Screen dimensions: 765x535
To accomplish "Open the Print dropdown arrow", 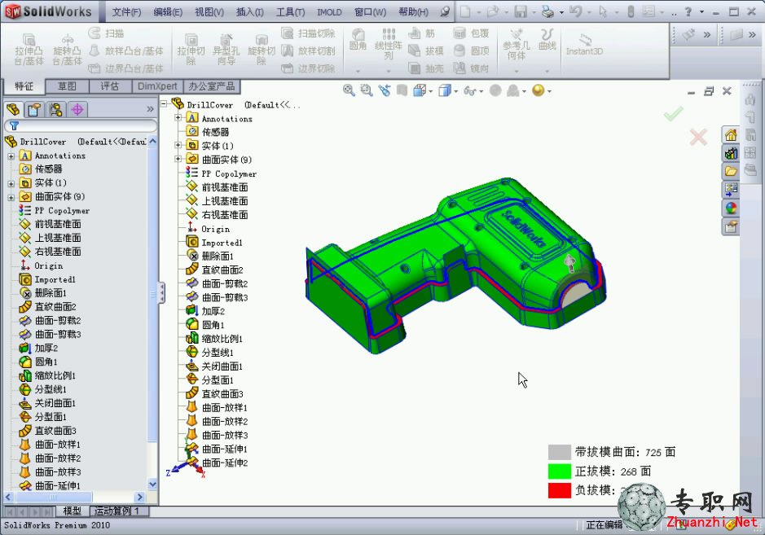I will (x=561, y=11).
